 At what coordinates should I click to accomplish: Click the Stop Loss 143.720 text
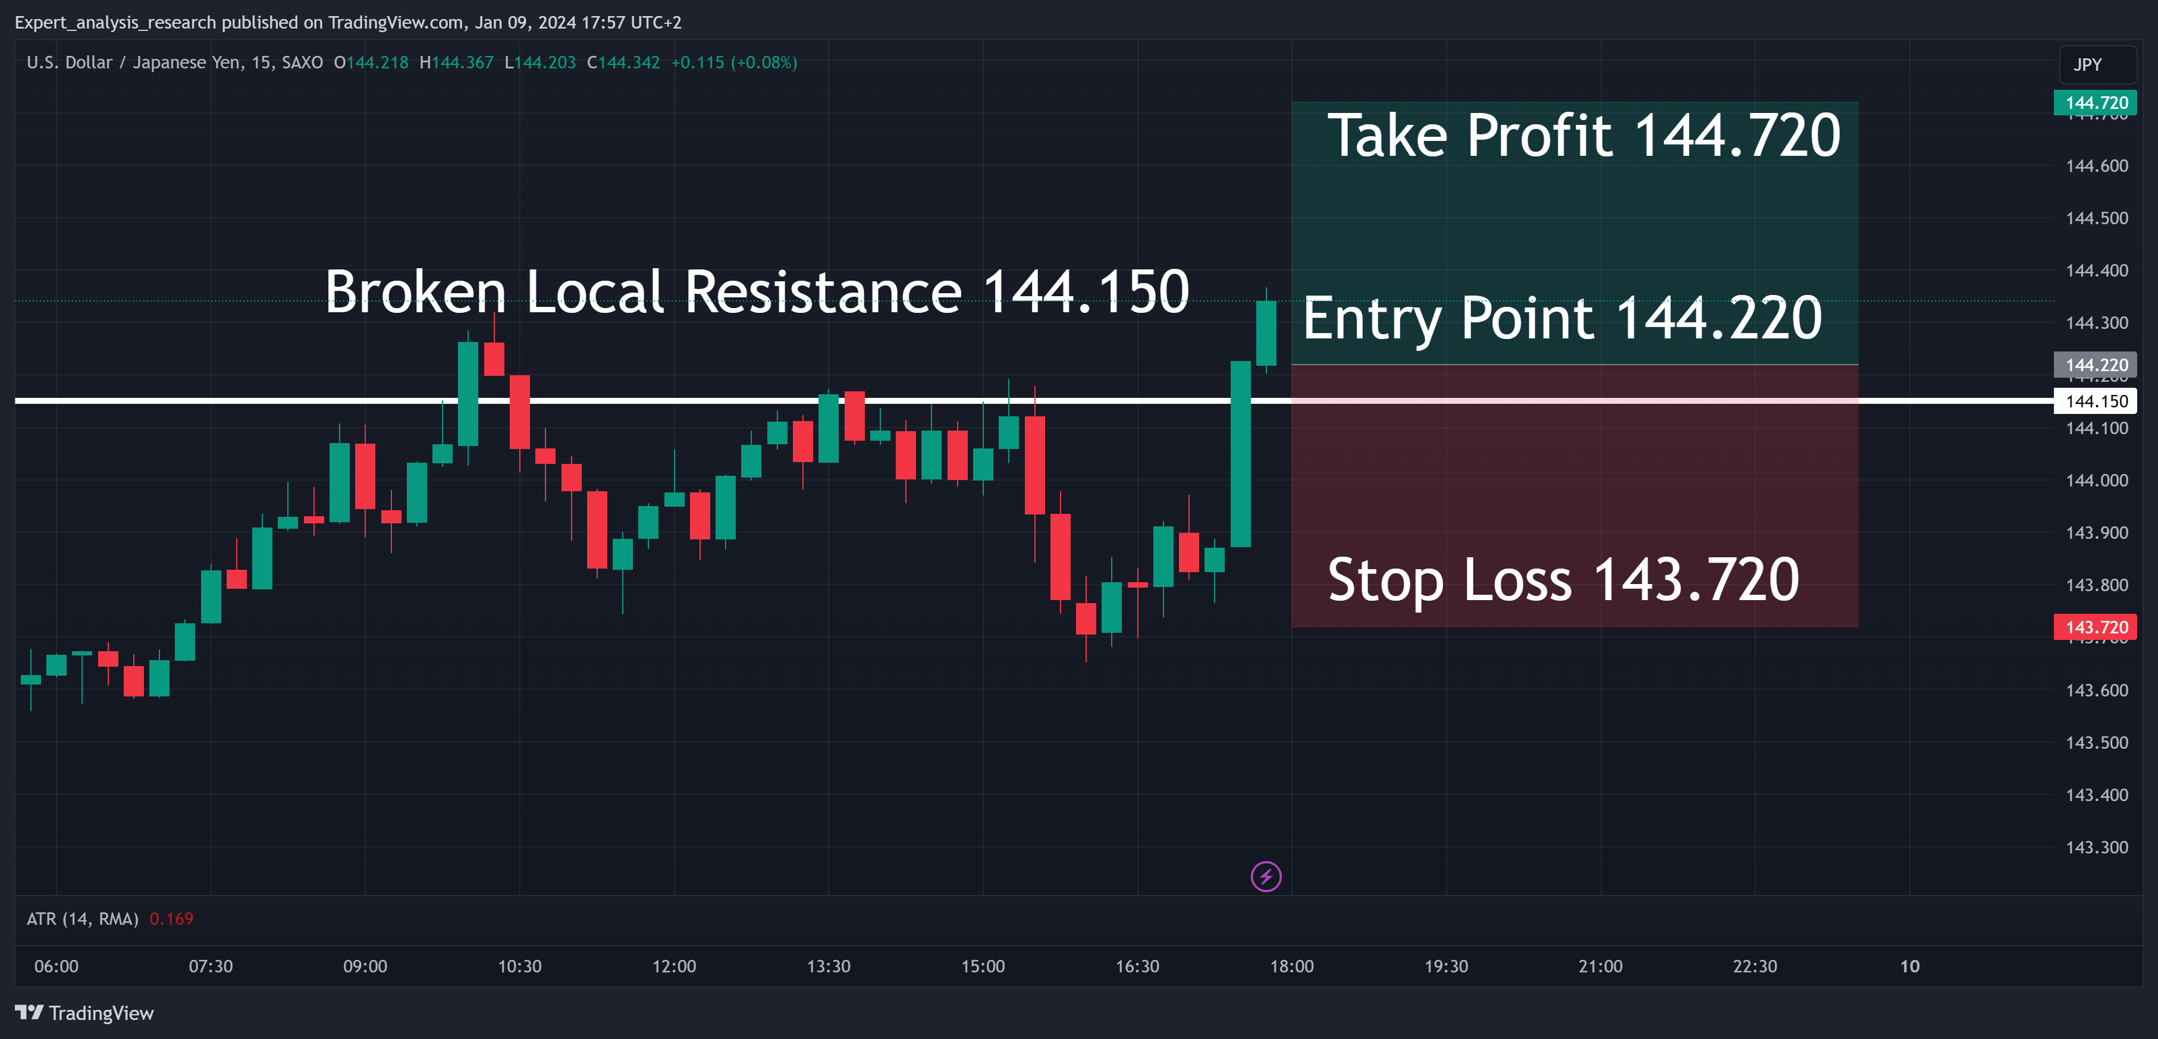[x=1563, y=580]
